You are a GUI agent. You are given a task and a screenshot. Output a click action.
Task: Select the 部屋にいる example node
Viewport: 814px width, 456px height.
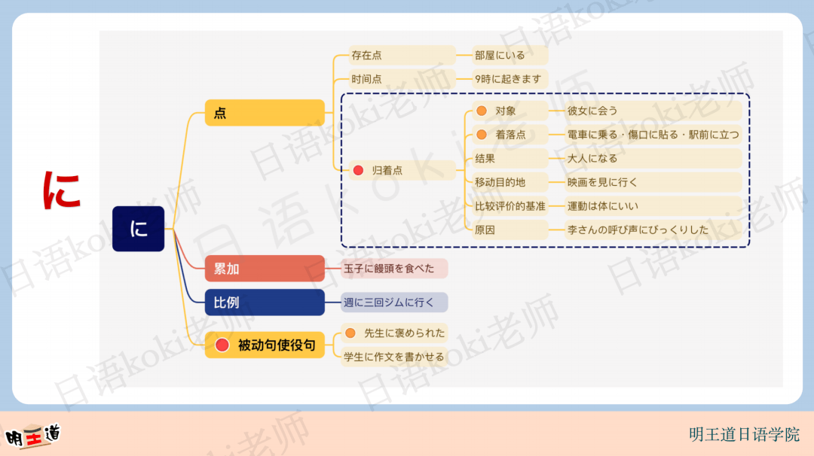tap(510, 55)
